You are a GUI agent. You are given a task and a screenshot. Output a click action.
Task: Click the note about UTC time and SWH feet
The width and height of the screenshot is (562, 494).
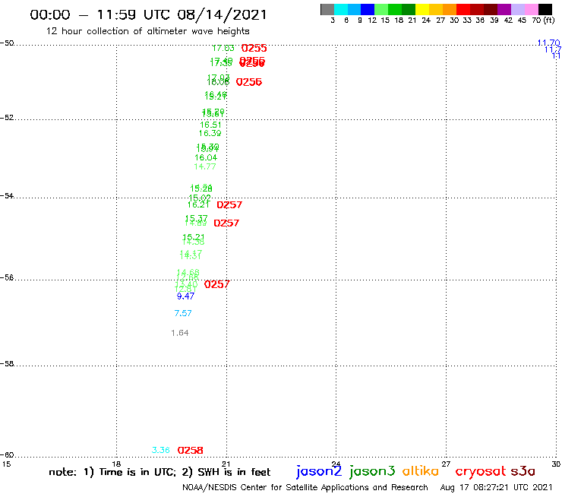(x=159, y=472)
